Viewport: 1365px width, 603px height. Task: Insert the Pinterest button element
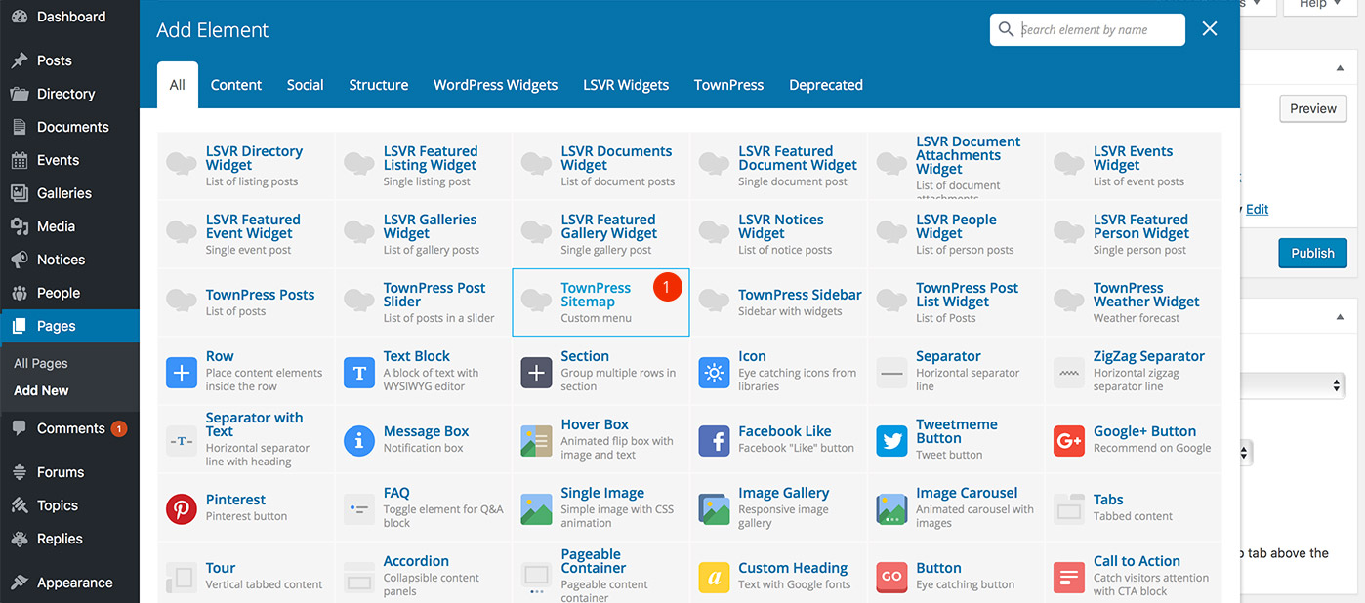pos(182,508)
